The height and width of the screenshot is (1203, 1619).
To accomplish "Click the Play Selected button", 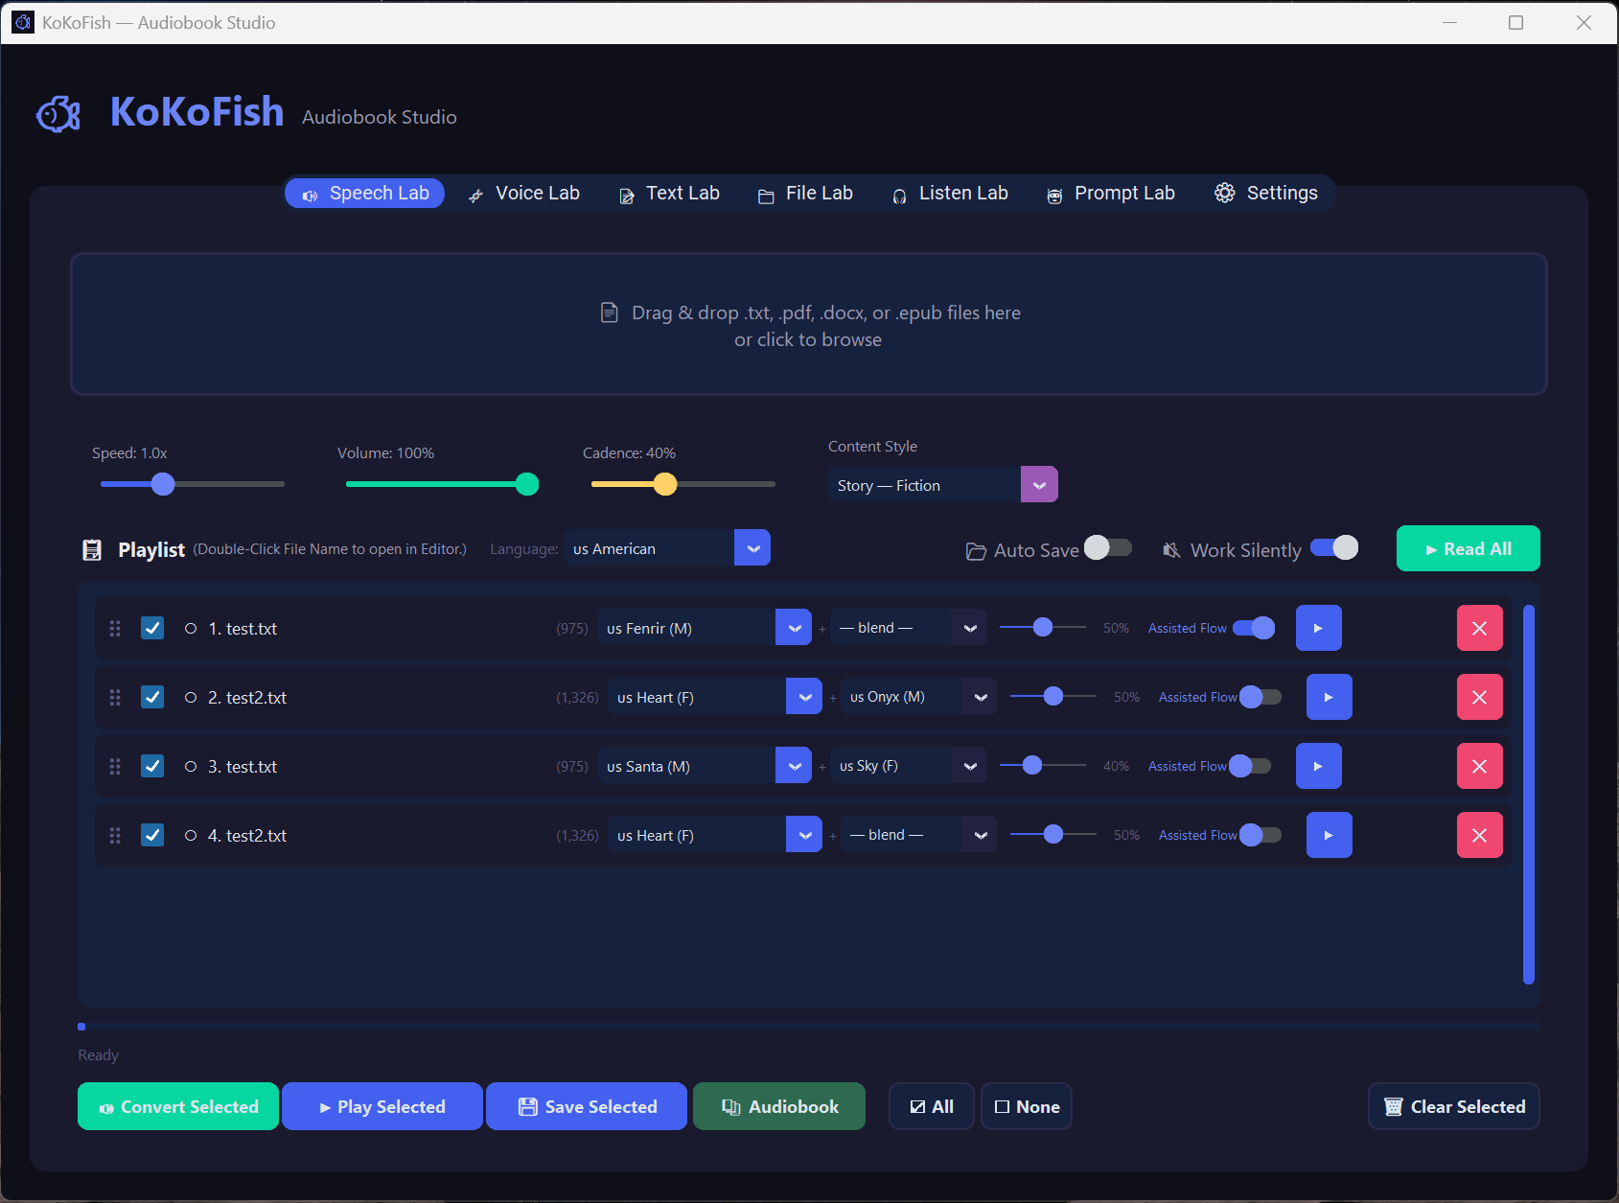I will pyautogui.click(x=382, y=1106).
